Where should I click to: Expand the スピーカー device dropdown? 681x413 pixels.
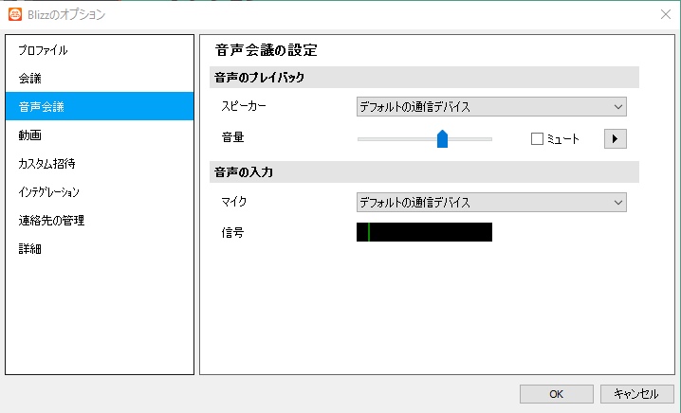[x=491, y=107]
